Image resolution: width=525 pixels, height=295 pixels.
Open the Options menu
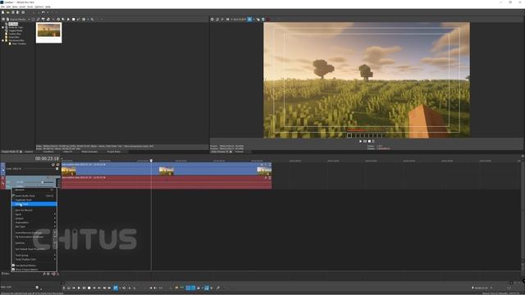39,7
